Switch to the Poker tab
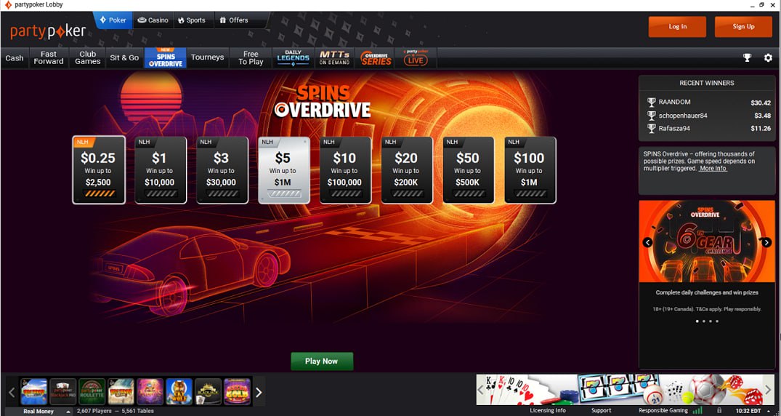The height and width of the screenshot is (416, 781). (113, 20)
